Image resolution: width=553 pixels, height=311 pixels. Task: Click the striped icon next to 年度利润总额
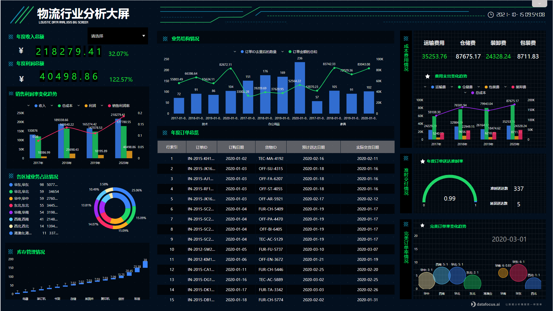tap(11, 64)
